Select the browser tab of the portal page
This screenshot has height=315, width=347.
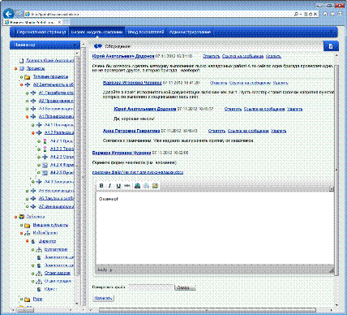[33, 22]
